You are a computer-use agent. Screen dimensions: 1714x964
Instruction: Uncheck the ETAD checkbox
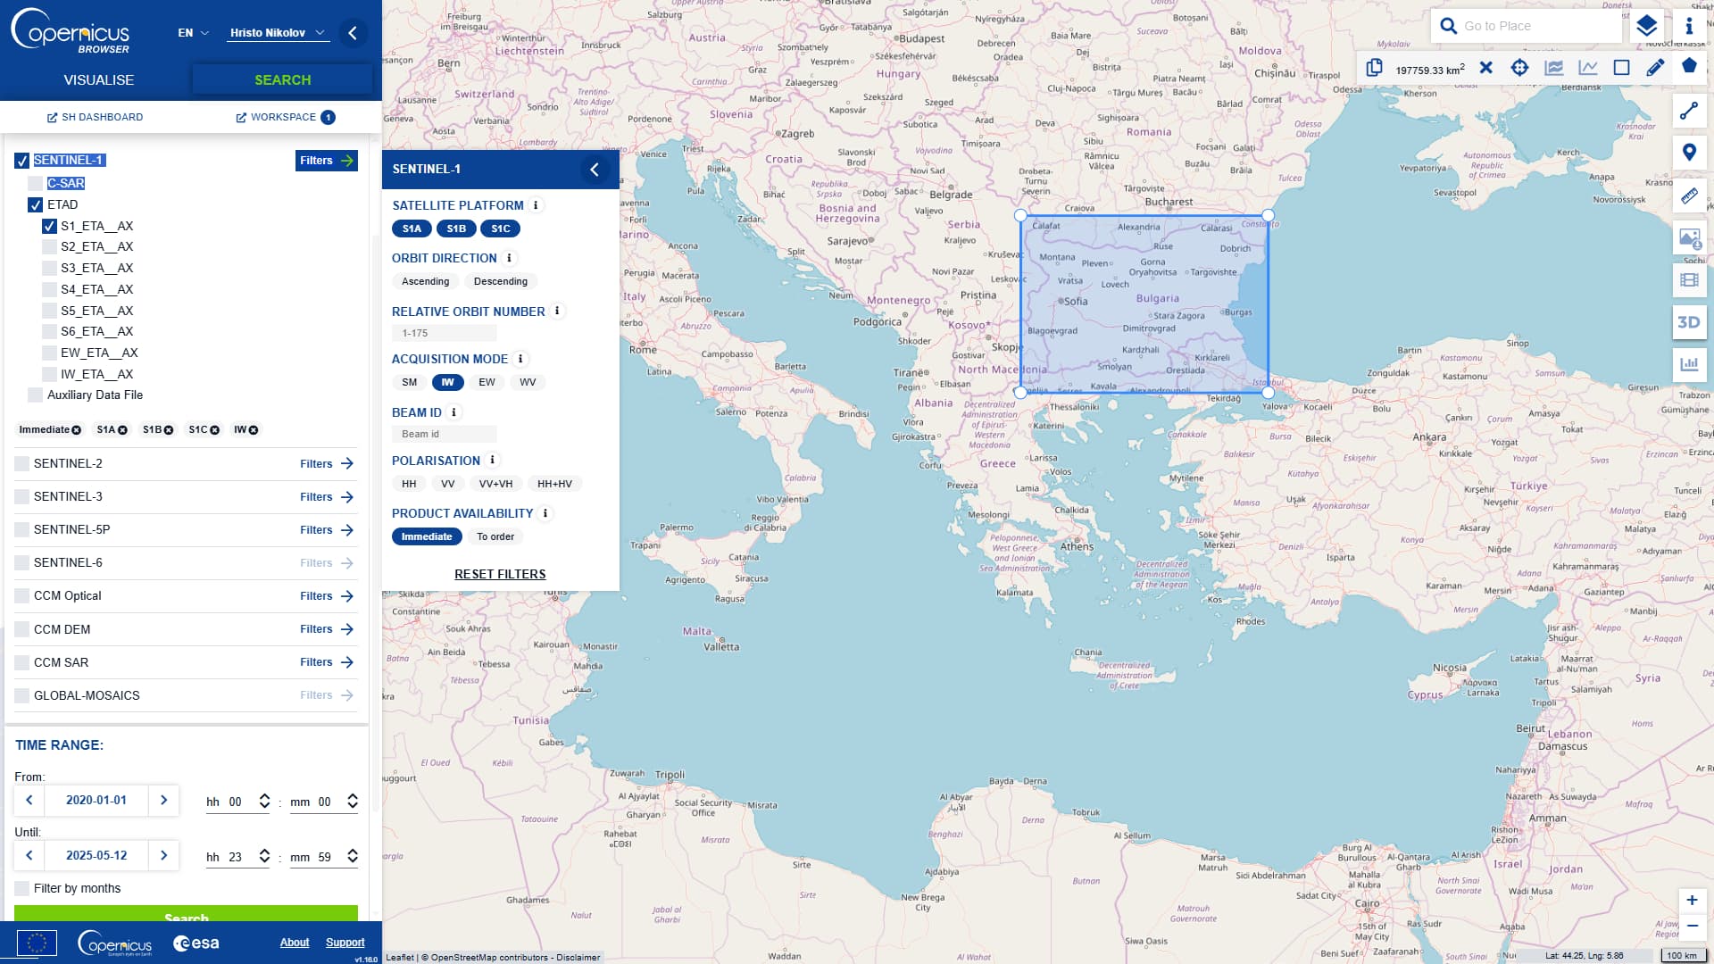tap(36, 205)
